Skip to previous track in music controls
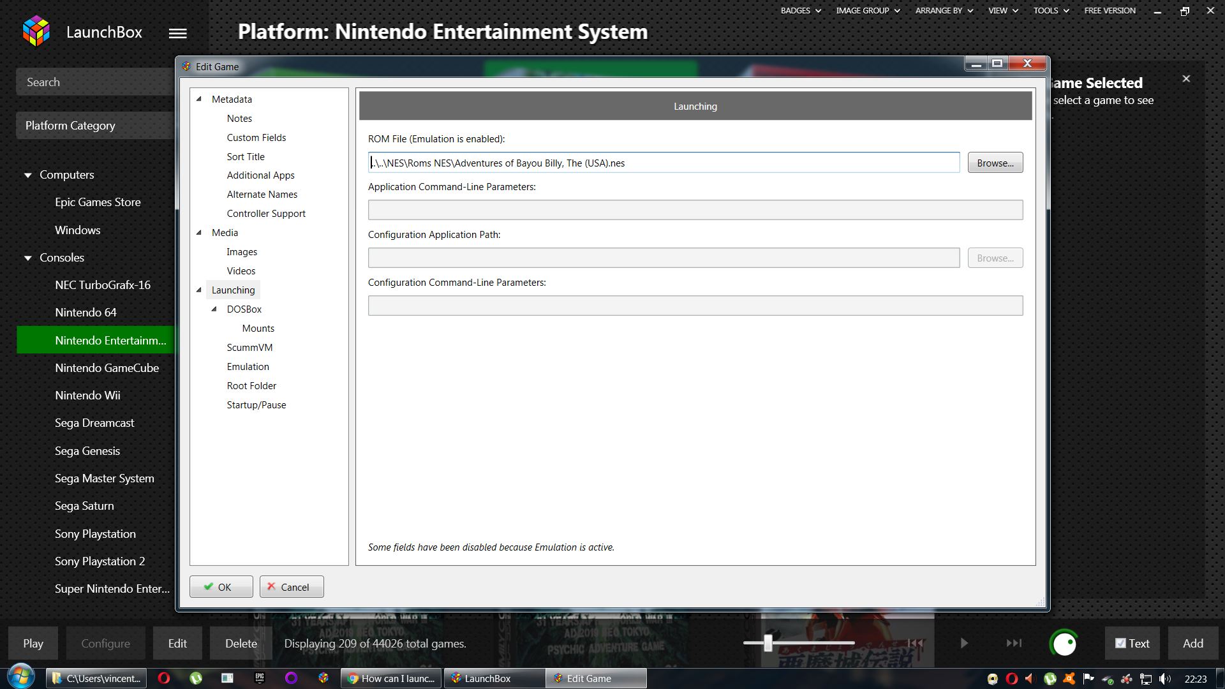 916,643
